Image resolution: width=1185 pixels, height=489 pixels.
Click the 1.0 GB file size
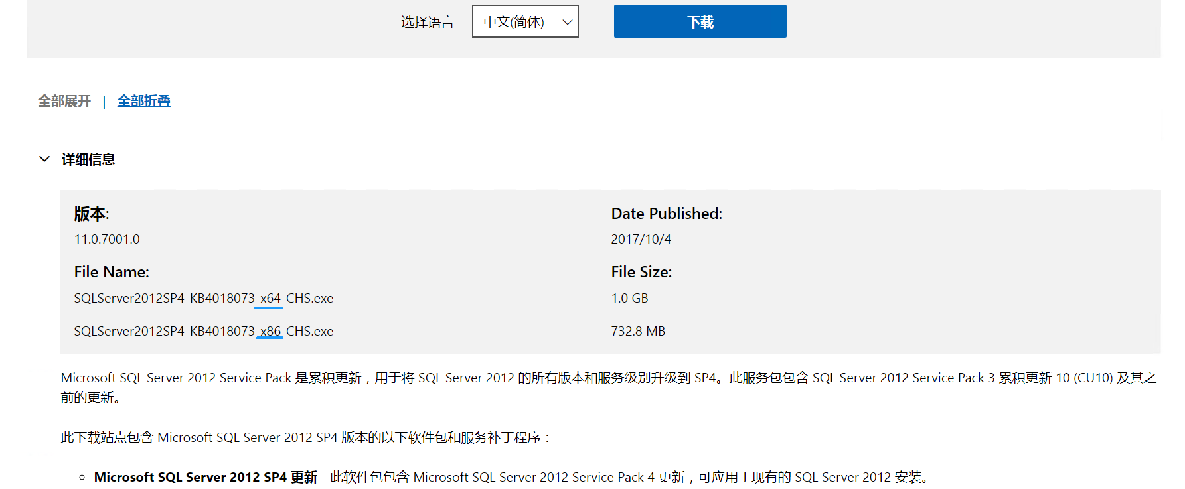(629, 298)
